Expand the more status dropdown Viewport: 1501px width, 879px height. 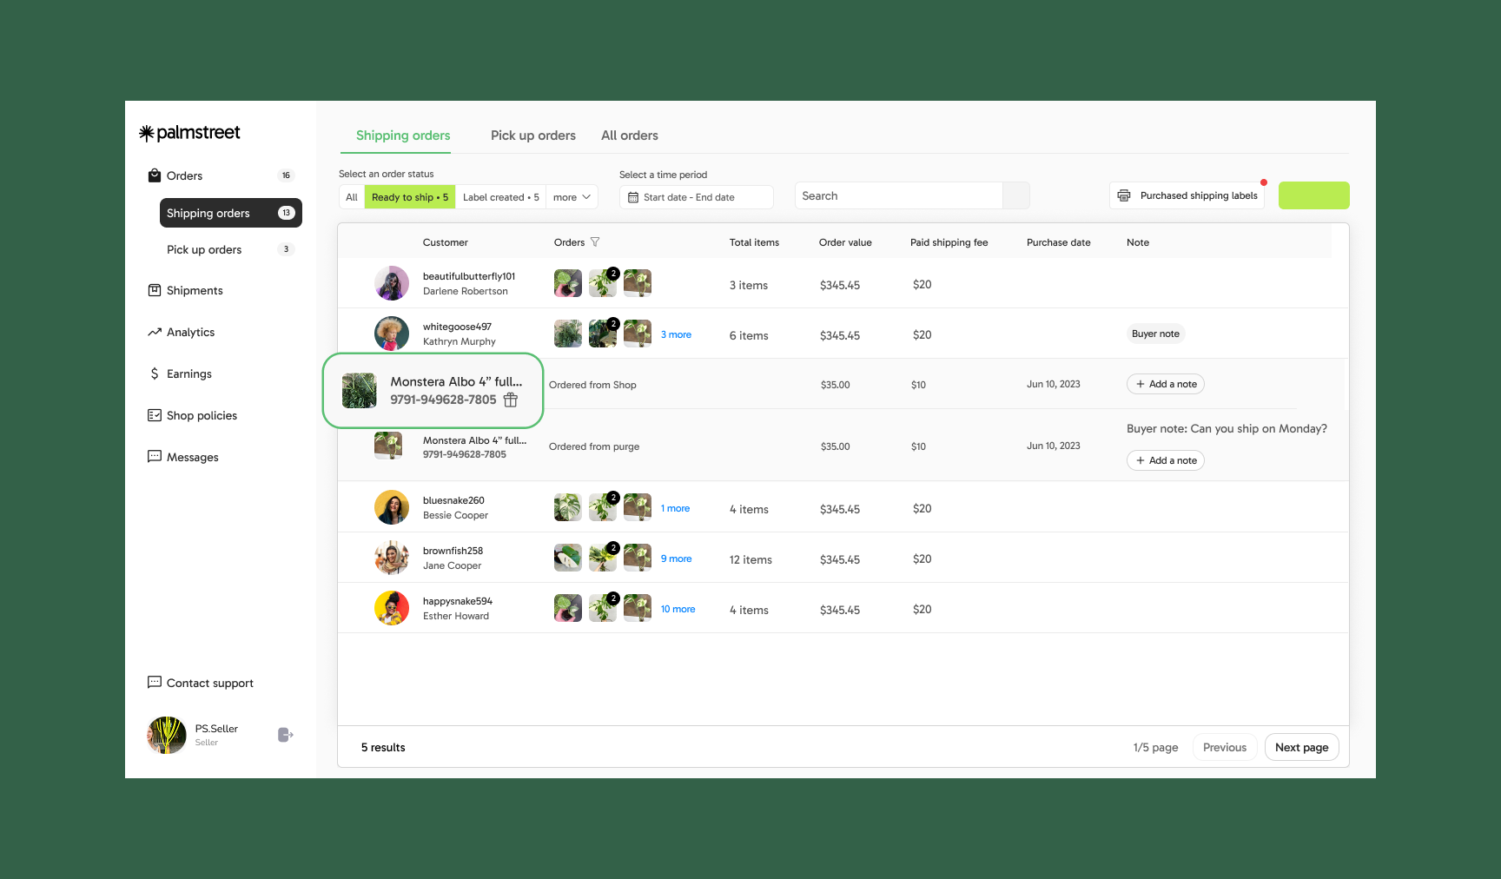pos(572,197)
